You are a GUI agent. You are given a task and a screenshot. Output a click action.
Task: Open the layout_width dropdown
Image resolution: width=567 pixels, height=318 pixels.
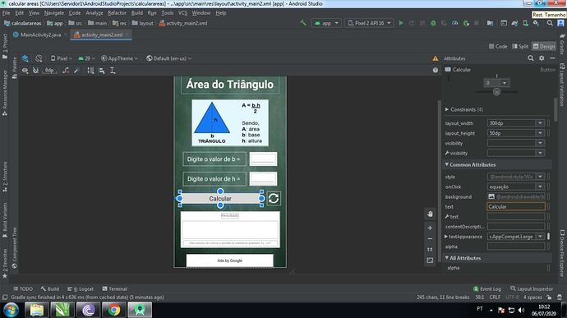click(x=540, y=123)
